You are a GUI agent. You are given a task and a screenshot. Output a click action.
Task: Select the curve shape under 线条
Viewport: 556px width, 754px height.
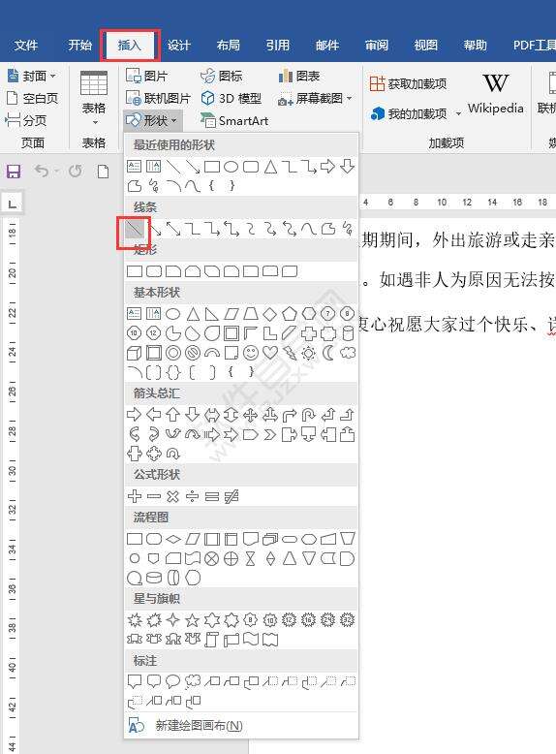pyautogui.click(x=309, y=229)
